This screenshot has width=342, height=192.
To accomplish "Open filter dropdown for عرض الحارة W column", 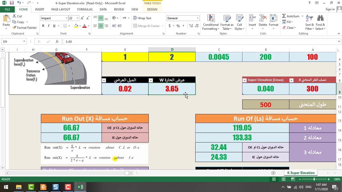I will [x=151, y=80].
